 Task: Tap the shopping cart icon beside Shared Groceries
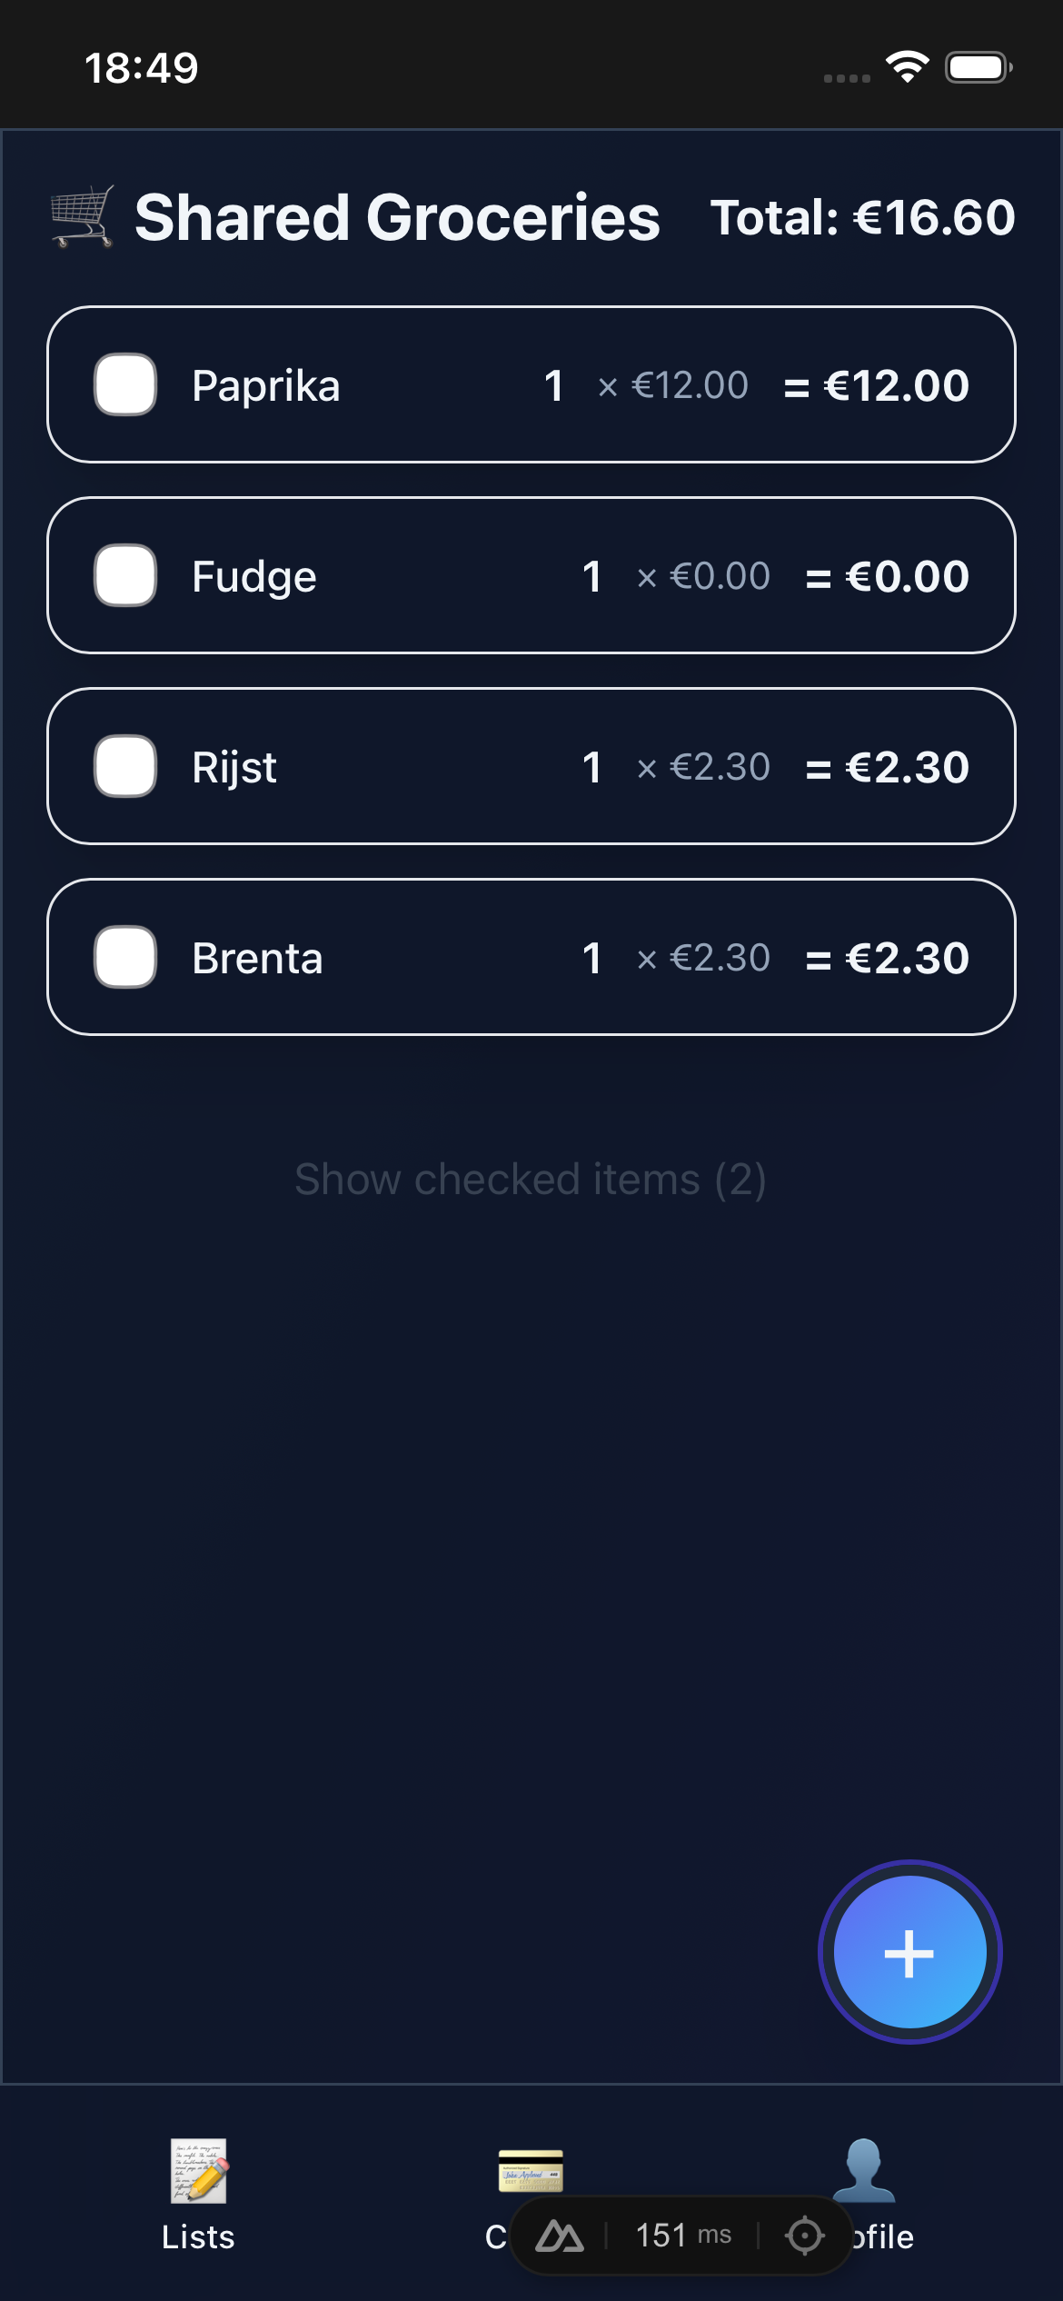(82, 216)
